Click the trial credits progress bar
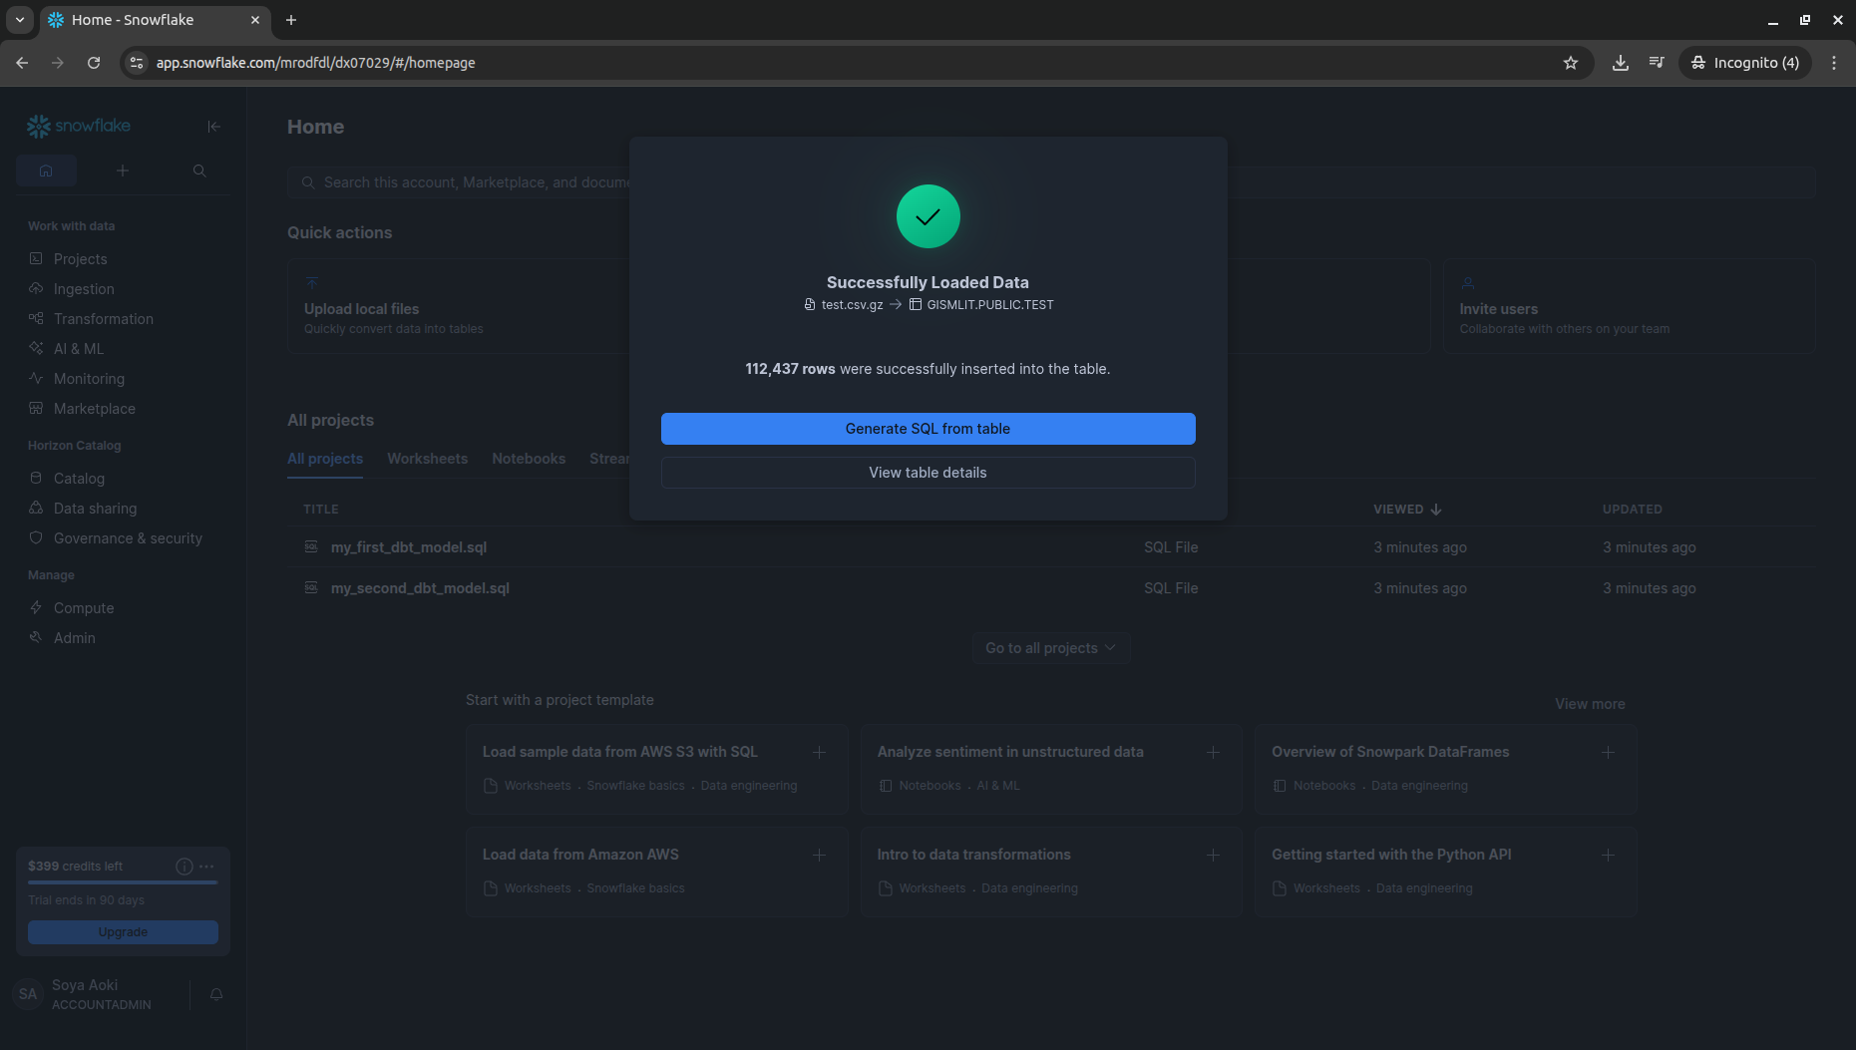 coord(123,882)
